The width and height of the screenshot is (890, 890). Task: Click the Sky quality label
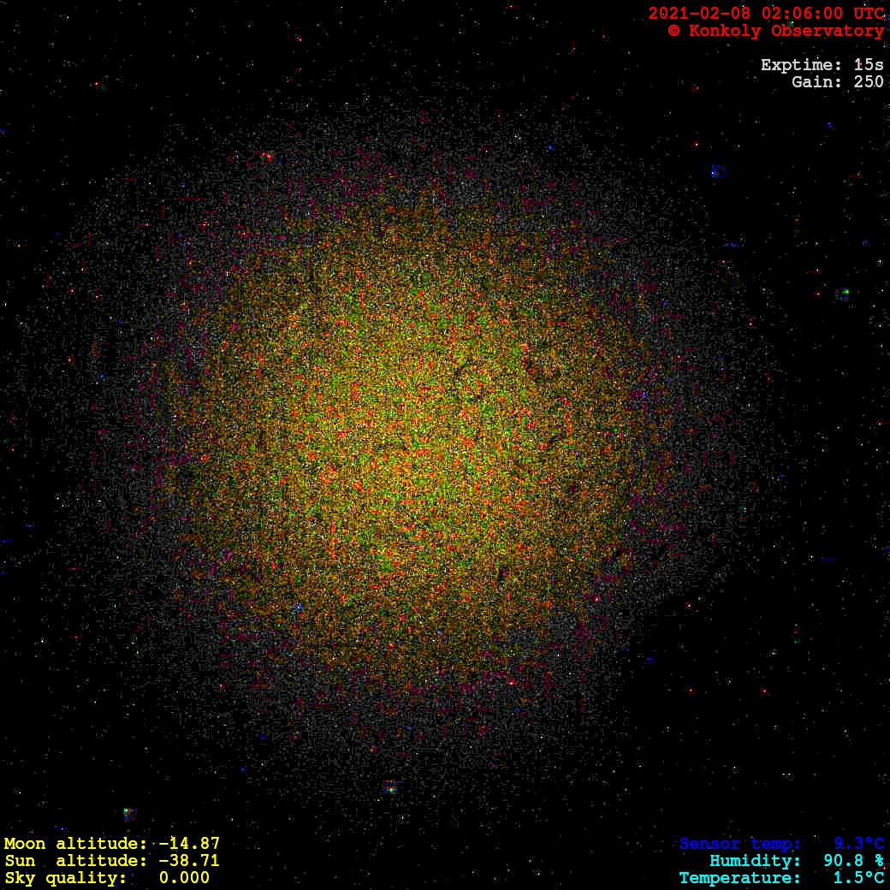point(65,878)
